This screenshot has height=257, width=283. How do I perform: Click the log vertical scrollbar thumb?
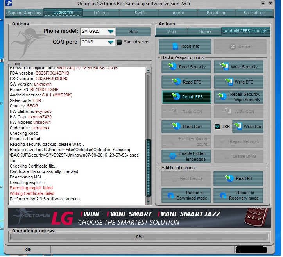(x=148, y=168)
